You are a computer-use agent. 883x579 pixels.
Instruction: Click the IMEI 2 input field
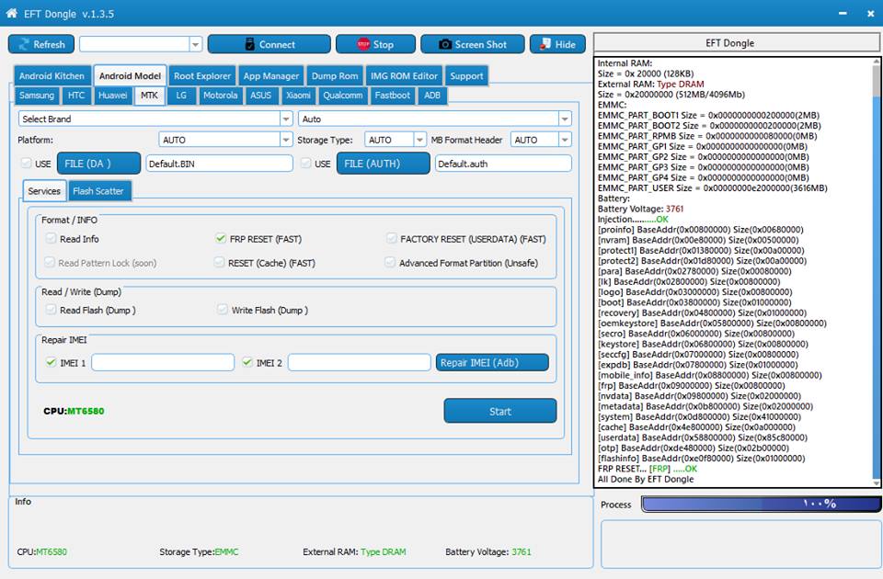click(x=360, y=362)
